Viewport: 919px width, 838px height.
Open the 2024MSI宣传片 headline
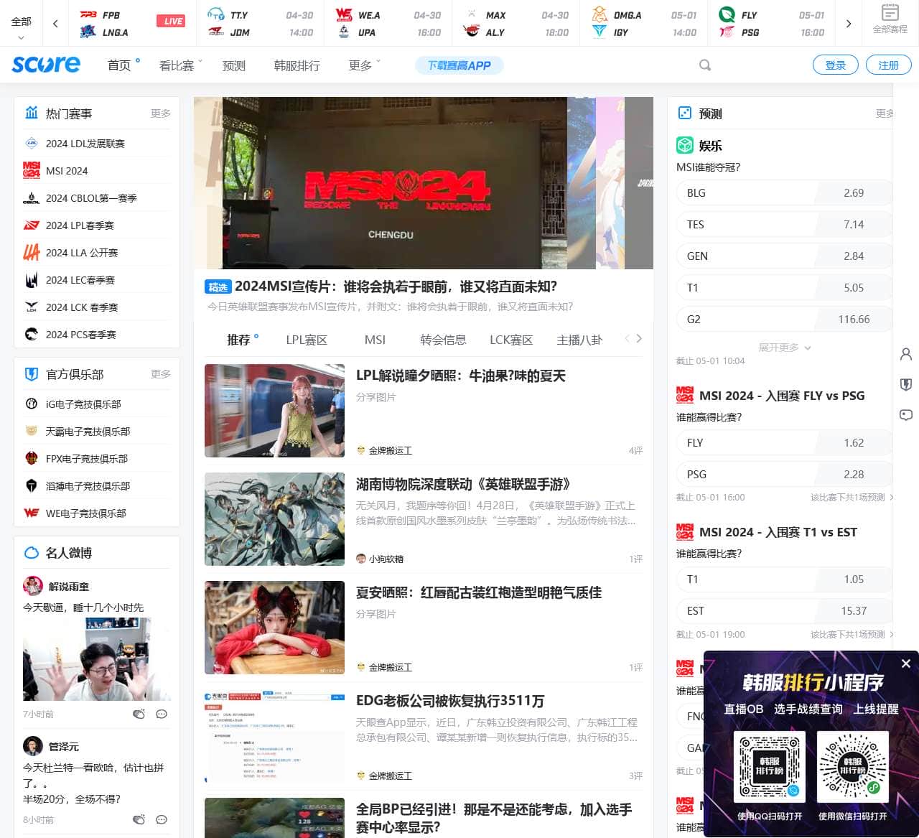[396, 287]
